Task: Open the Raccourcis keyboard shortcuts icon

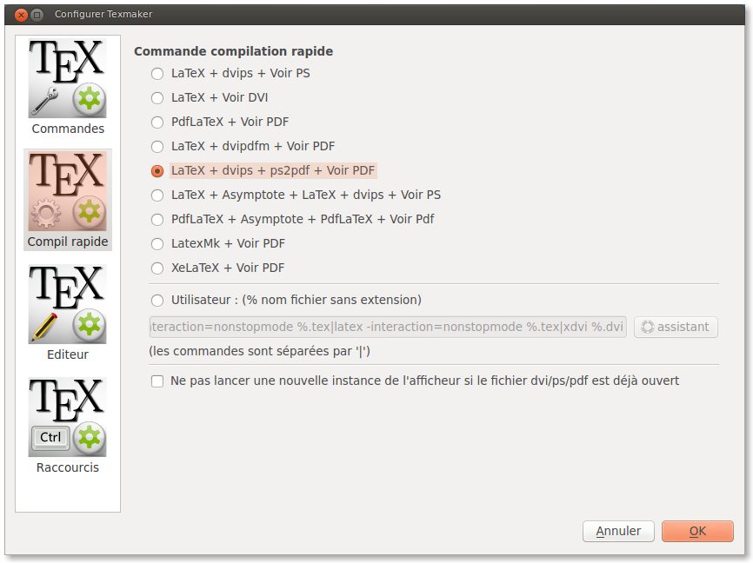Action: (67, 426)
